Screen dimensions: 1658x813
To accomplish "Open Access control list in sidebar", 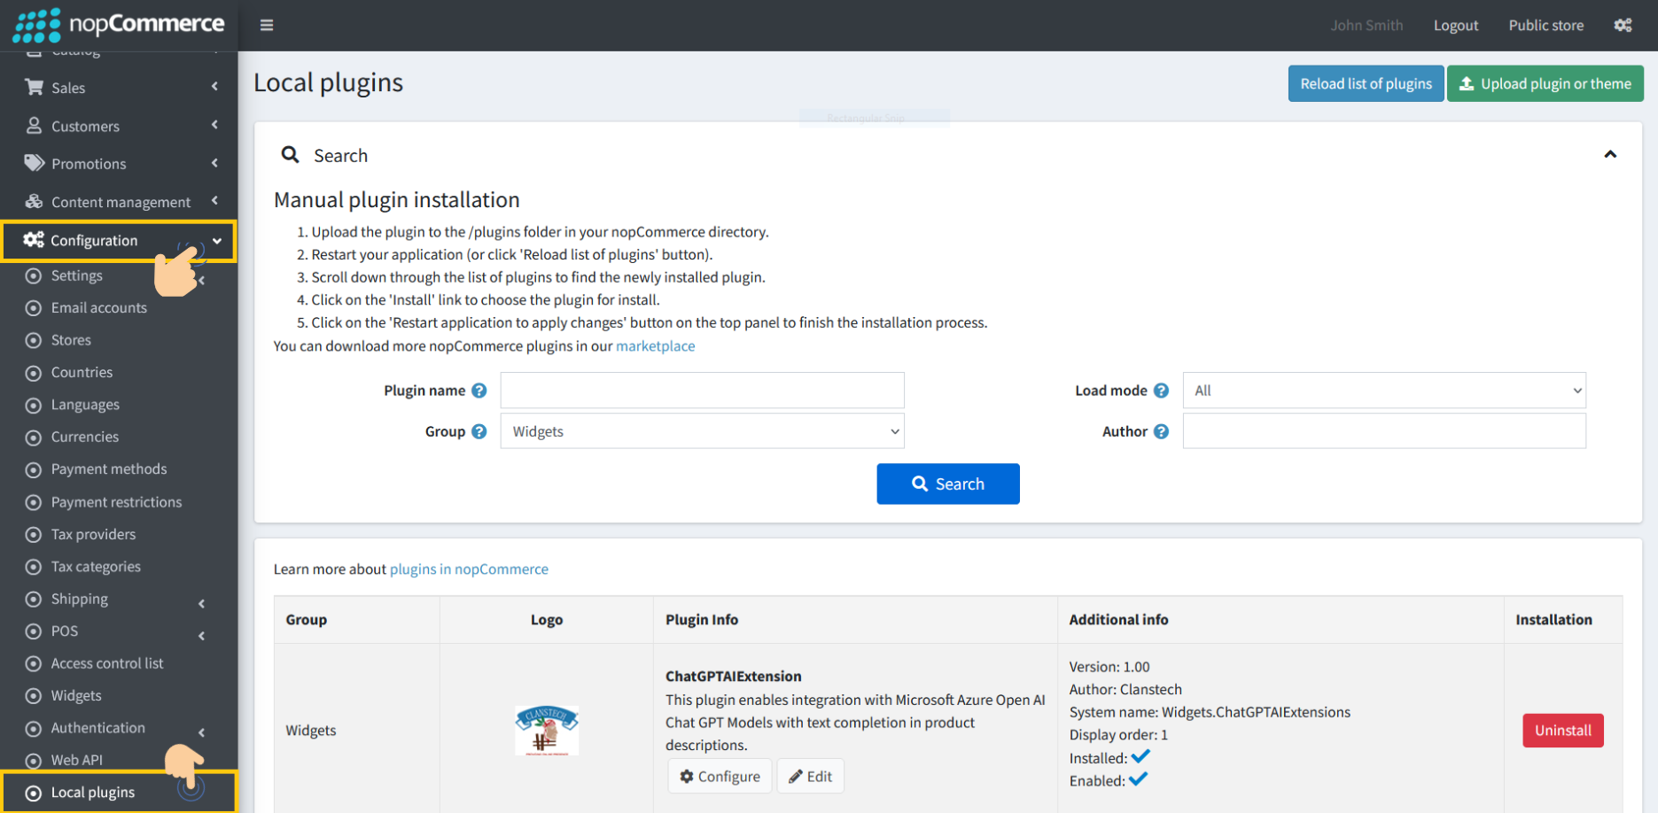I will click(107, 663).
